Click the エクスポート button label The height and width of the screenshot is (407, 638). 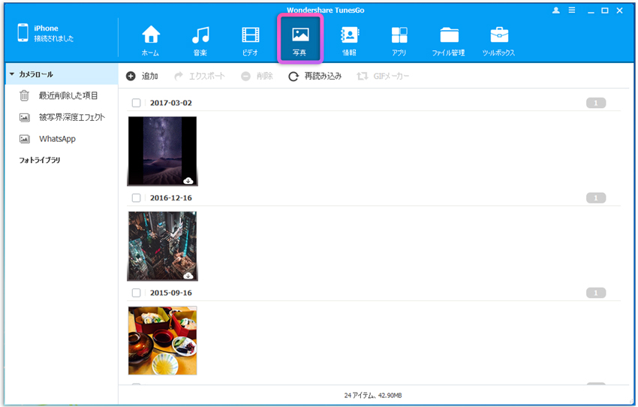(206, 76)
